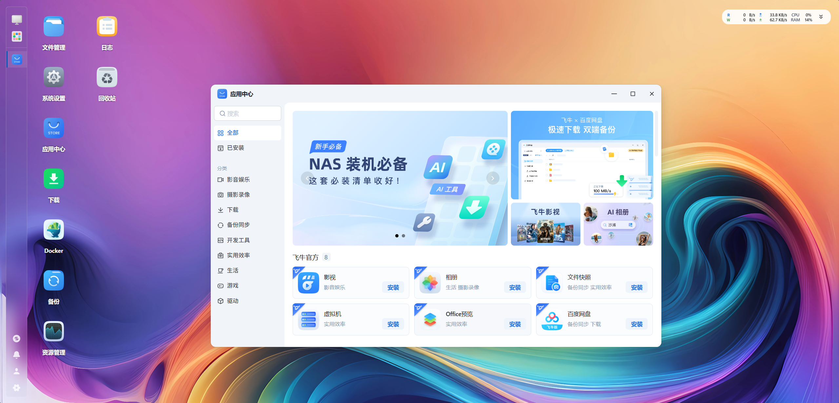Select the 已安装 sidebar item

click(247, 148)
